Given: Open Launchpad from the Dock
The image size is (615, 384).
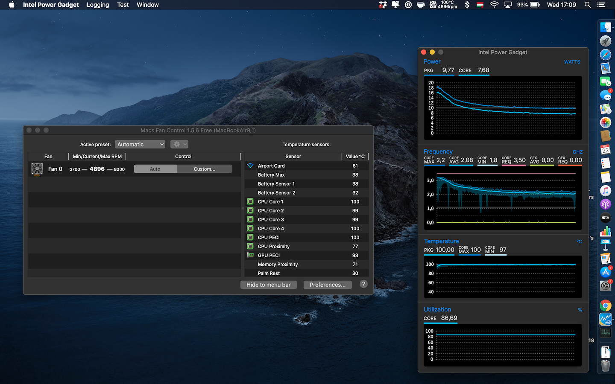Looking at the screenshot, I should tap(606, 41).
